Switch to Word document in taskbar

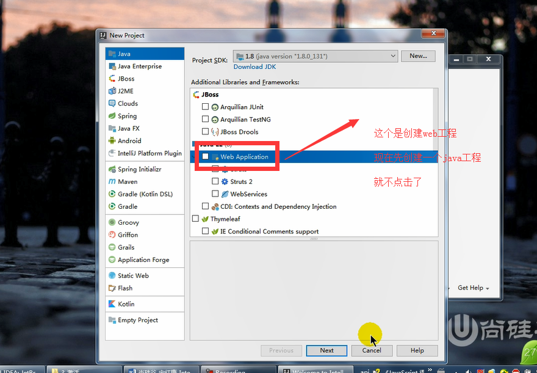point(161,370)
